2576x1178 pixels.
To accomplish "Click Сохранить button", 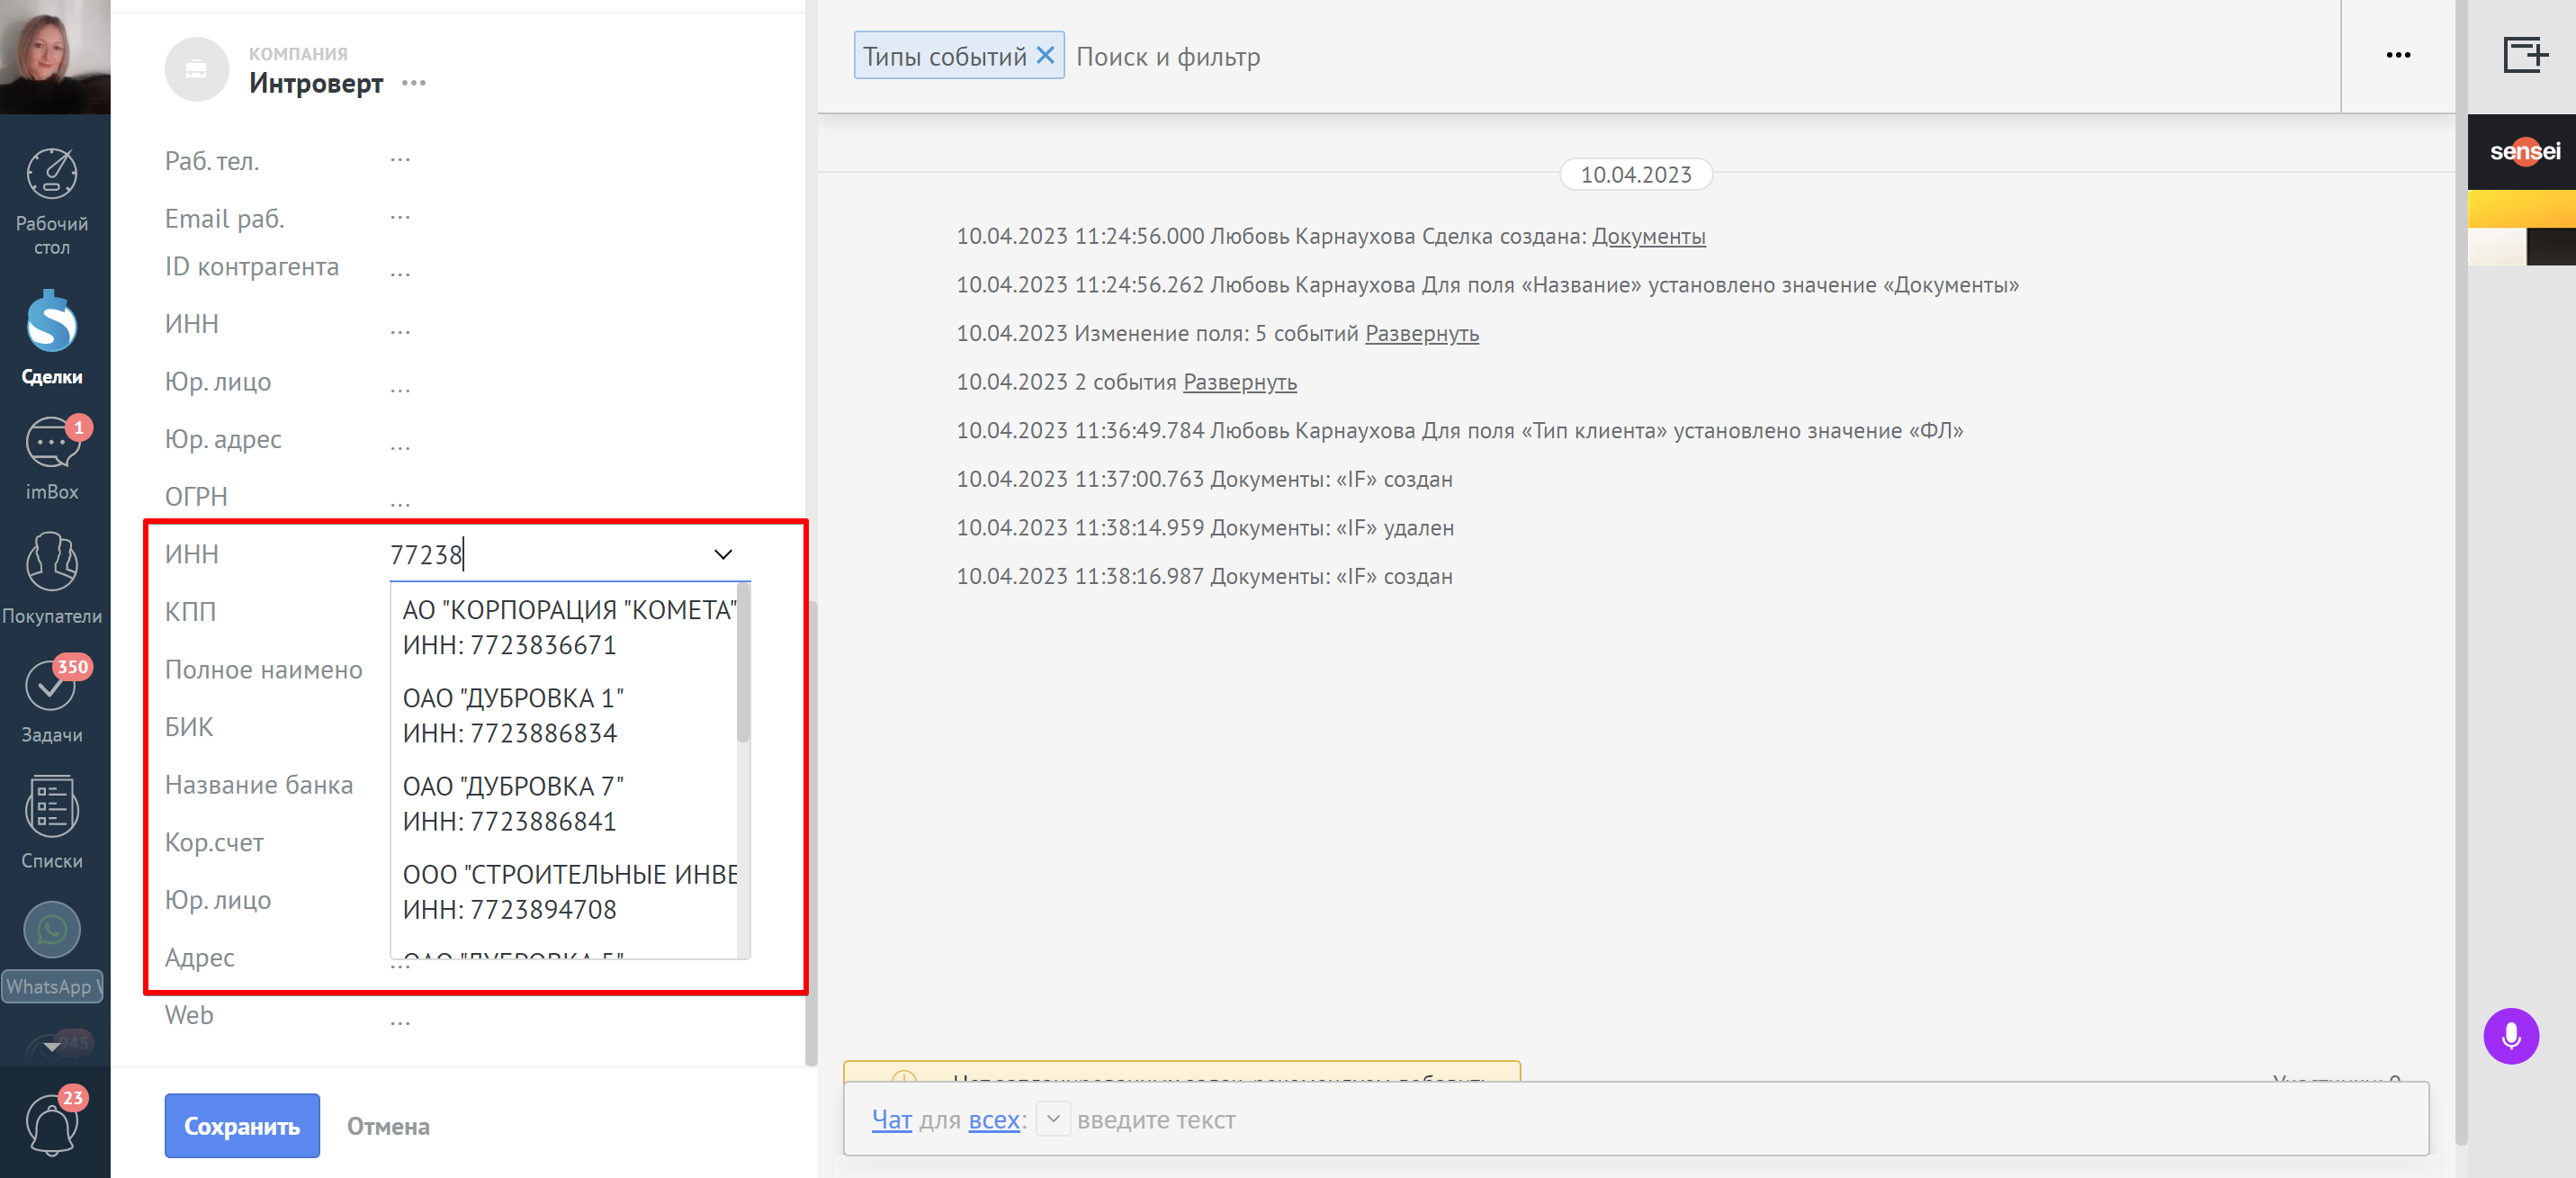I will click(x=242, y=1125).
